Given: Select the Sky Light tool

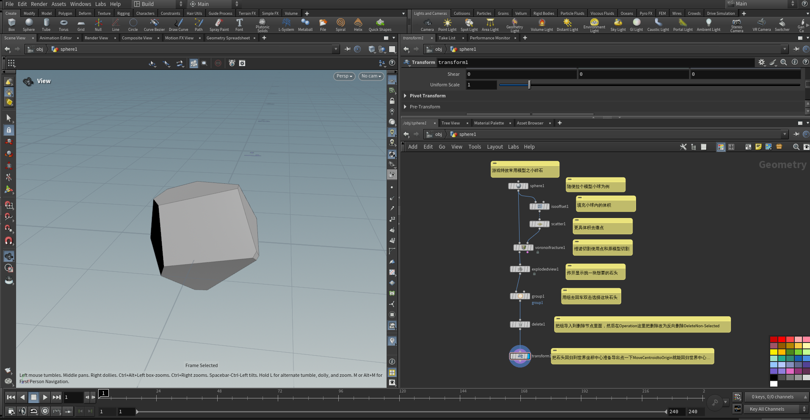Looking at the screenshot, I should click(x=618, y=25).
